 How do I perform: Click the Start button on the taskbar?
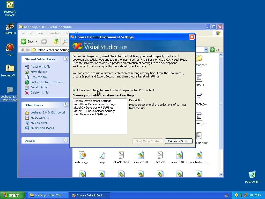[x=12, y=195]
